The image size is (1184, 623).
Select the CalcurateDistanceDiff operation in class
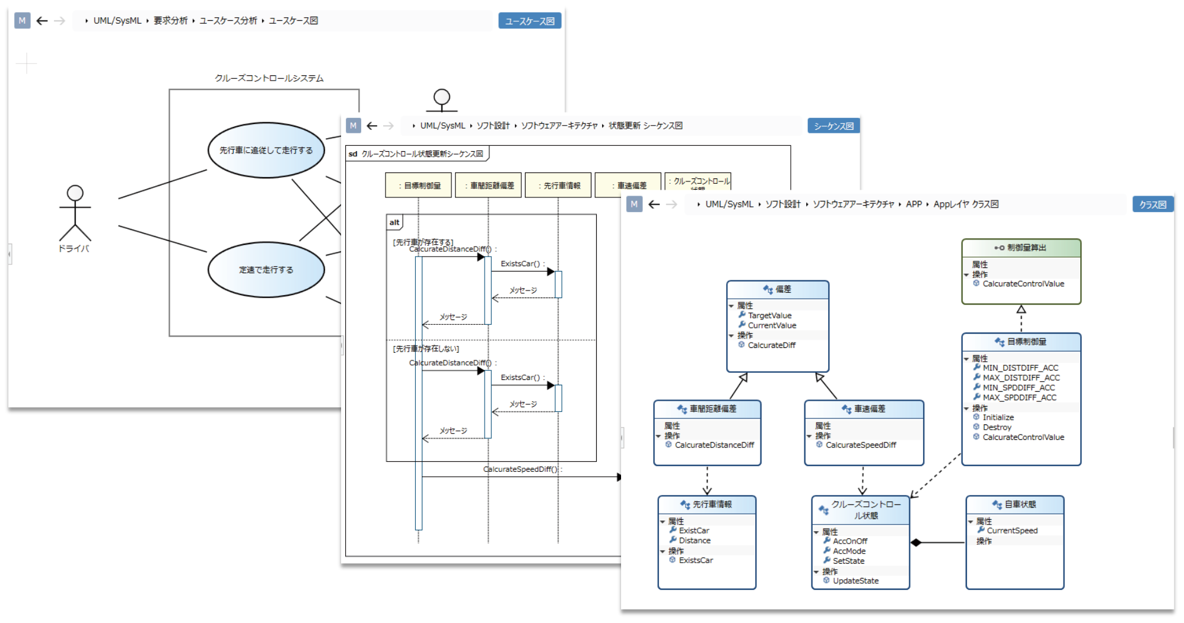714,445
